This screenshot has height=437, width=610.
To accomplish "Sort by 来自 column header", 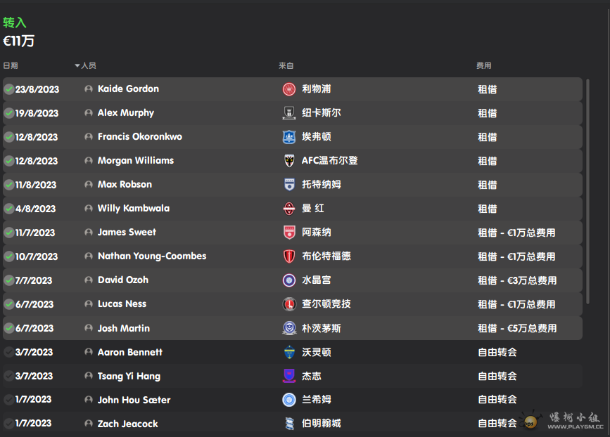I will click(x=286, y=66).
